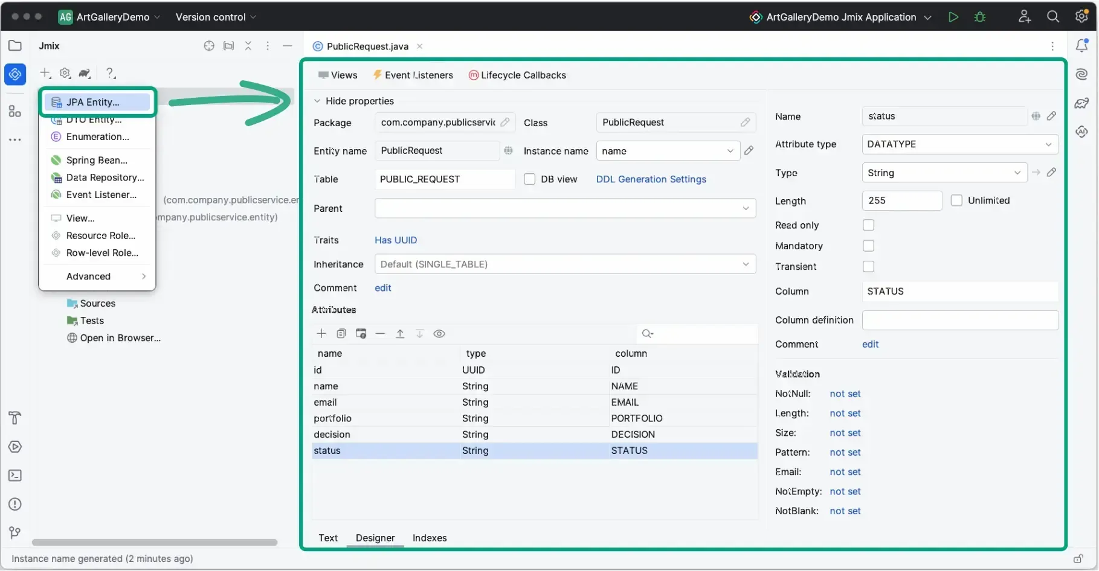Click the Debug bug icon
Image resolution: width=1099 pixels, height=571 pixels.
[x=979, y=17]
